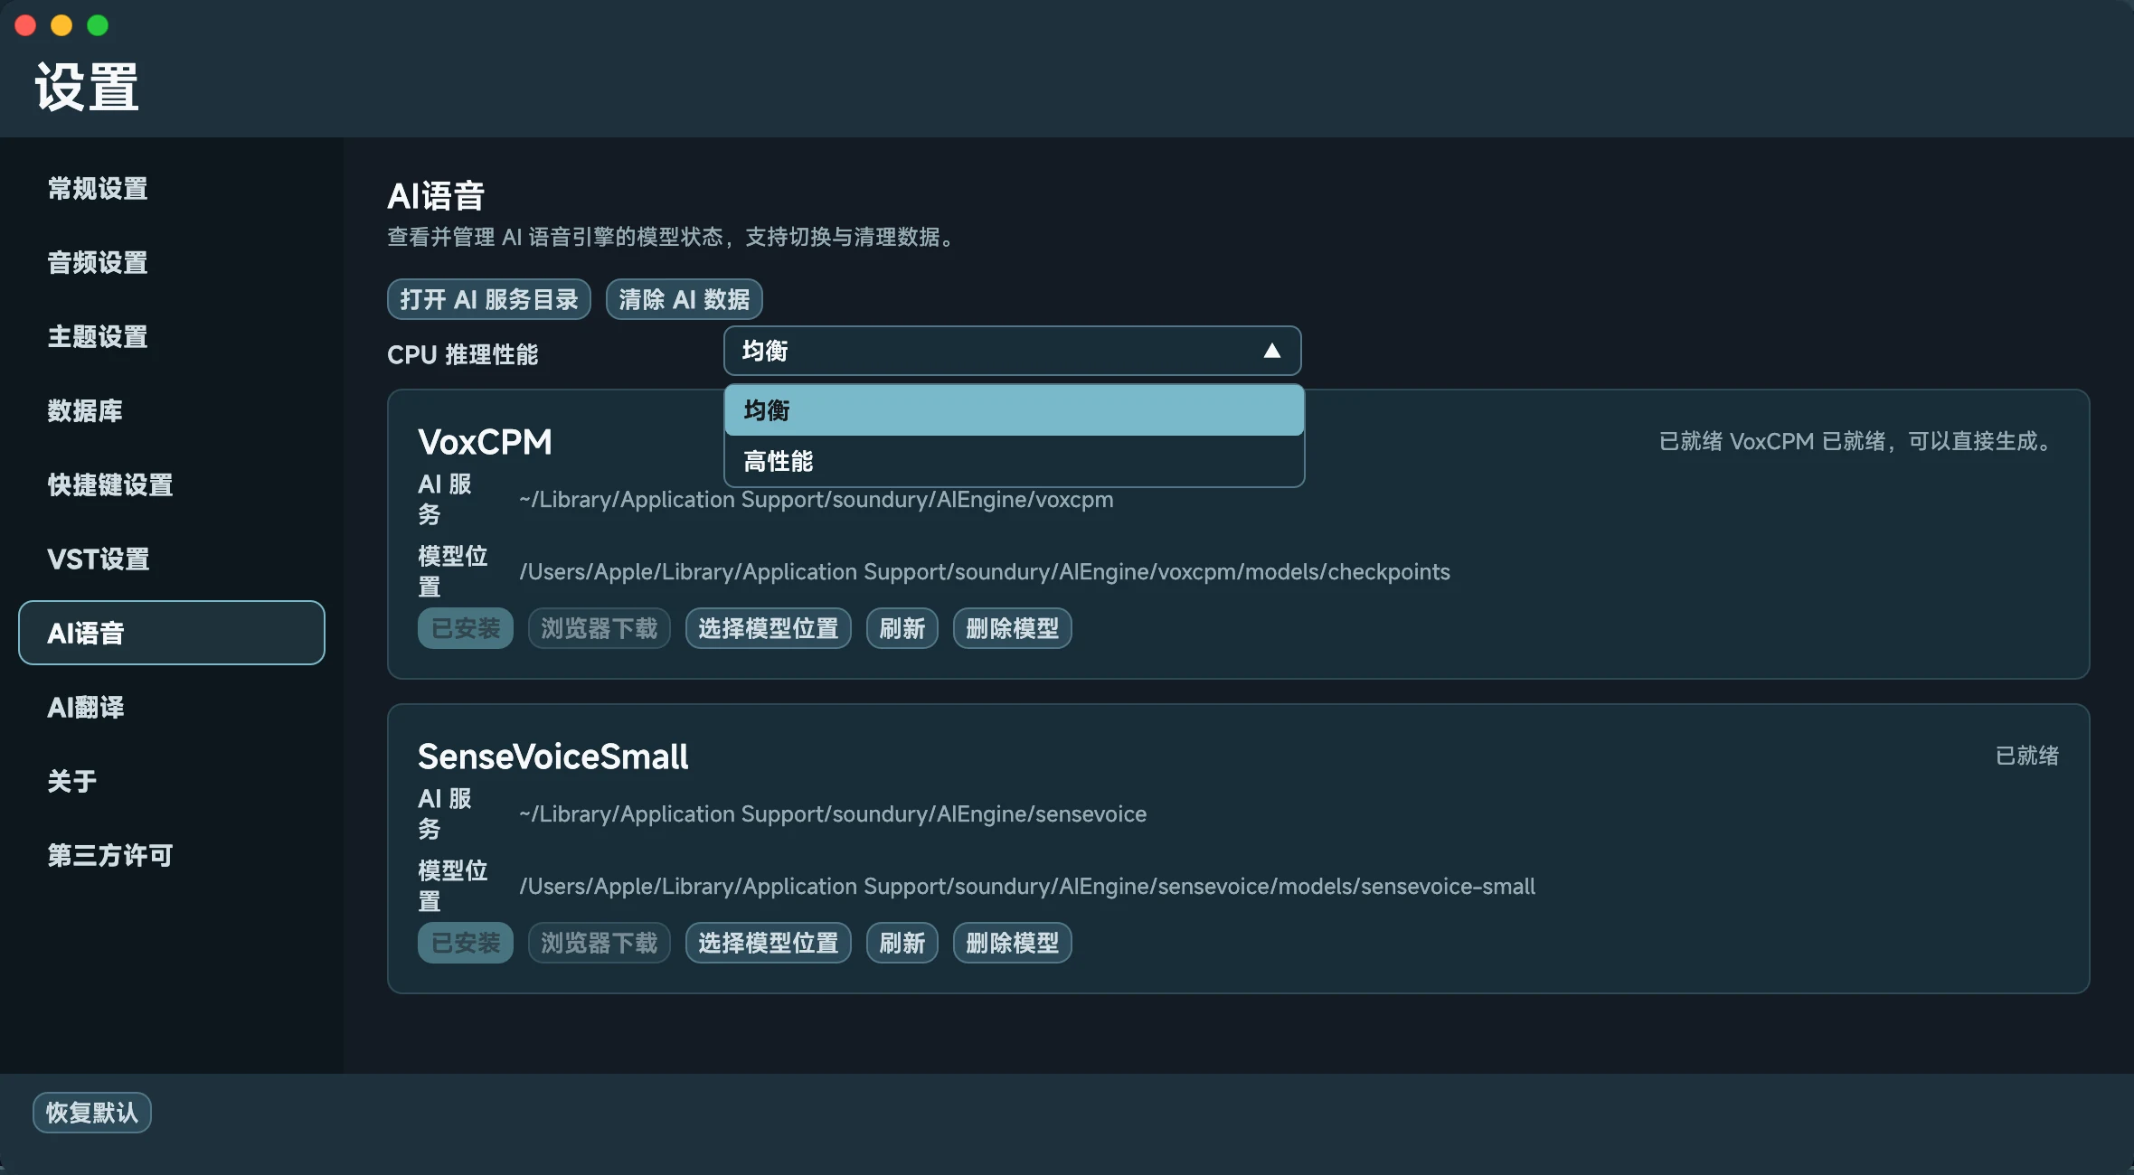The image size is (2134, 1175).
Task: View 第三方许可 page
Action: click(171, 855)
